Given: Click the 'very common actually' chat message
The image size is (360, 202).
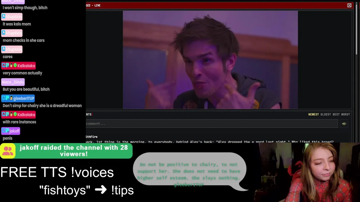Looking at the screenshot, I should coord(22,73).
